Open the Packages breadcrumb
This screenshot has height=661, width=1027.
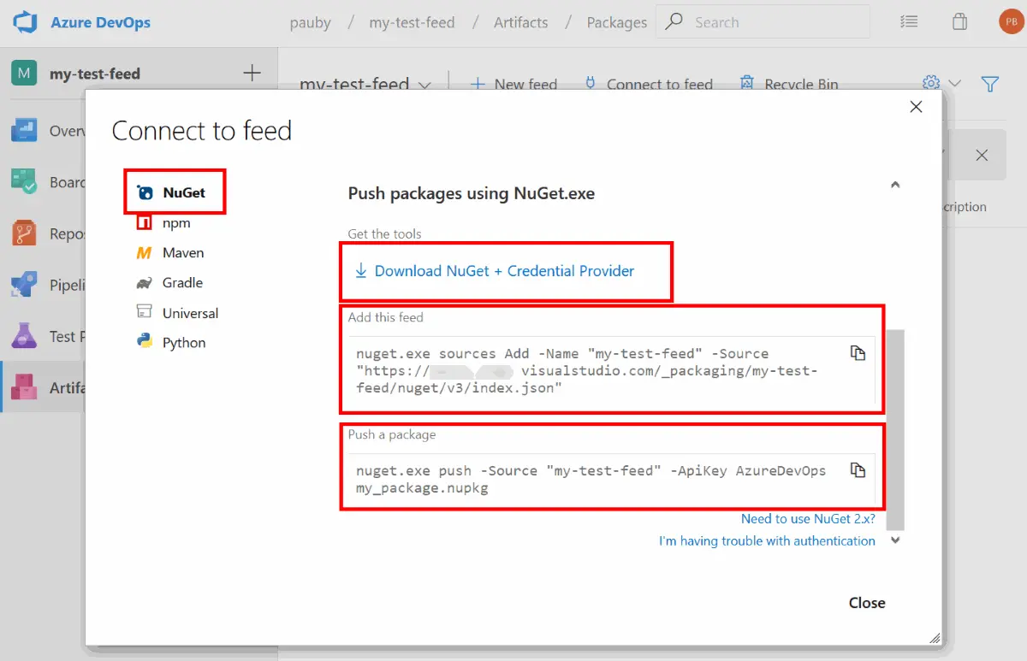coord(616,23)
